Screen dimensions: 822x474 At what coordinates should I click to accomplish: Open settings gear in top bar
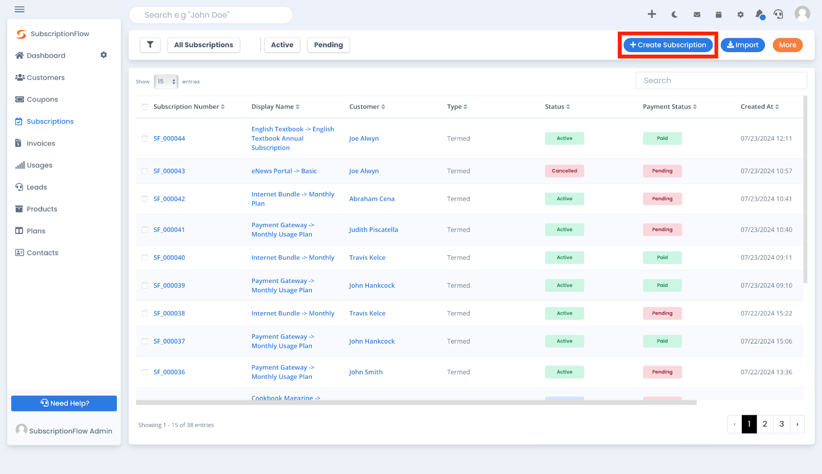pos(740,14)
